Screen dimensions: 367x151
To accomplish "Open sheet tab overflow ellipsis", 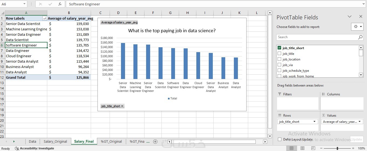I will tap(148, 142).
